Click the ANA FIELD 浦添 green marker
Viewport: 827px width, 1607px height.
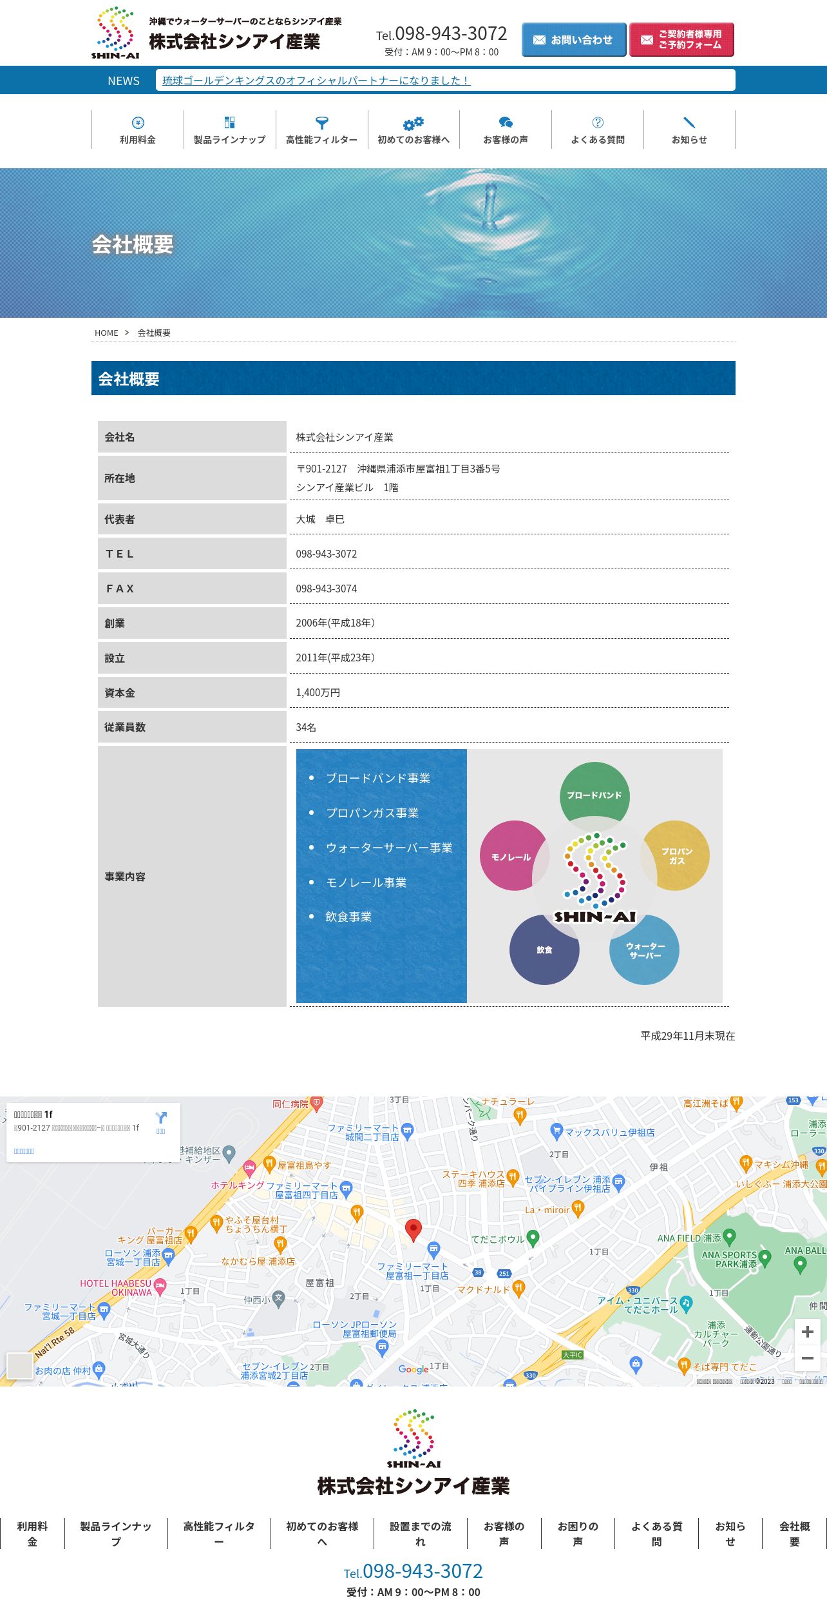[x=729, y=1236]
